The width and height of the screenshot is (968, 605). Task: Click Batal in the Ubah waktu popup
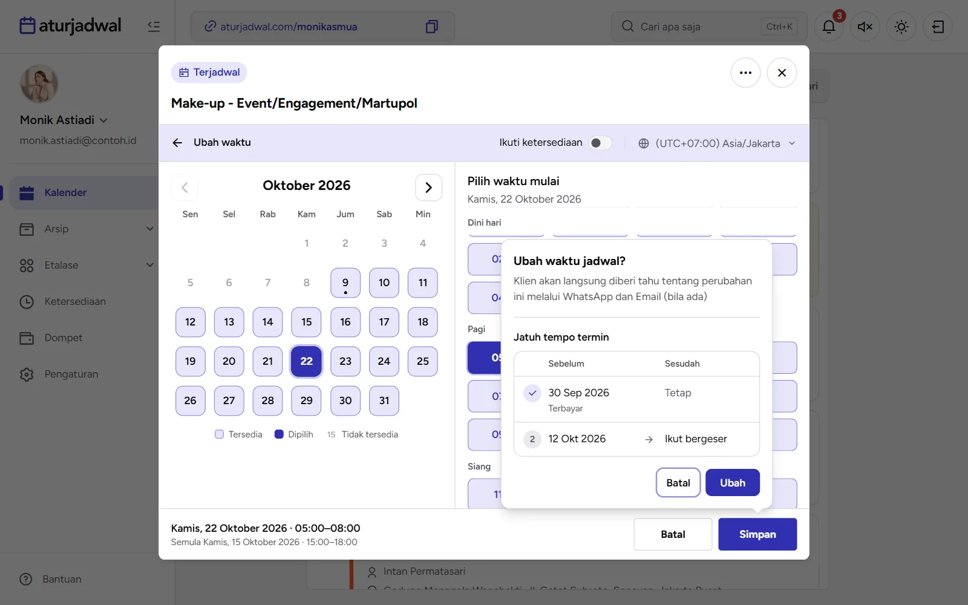(678, 483)
